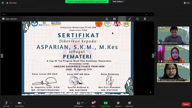The height and width of the screenshot is (108, 192).
Task: Select the Moderator's video thumbnail
Action: click(173, 54)
